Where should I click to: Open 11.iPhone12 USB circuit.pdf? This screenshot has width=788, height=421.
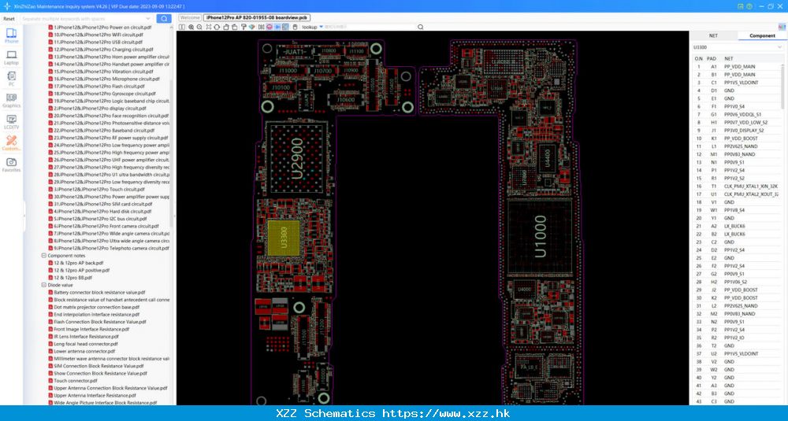95,42
